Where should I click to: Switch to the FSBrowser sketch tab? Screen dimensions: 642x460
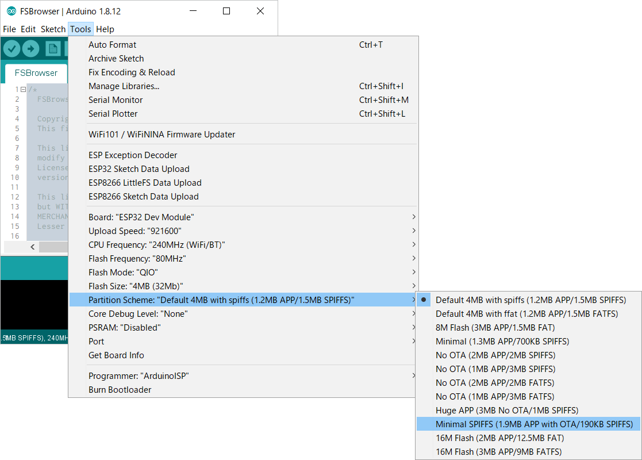coord(36,73)
